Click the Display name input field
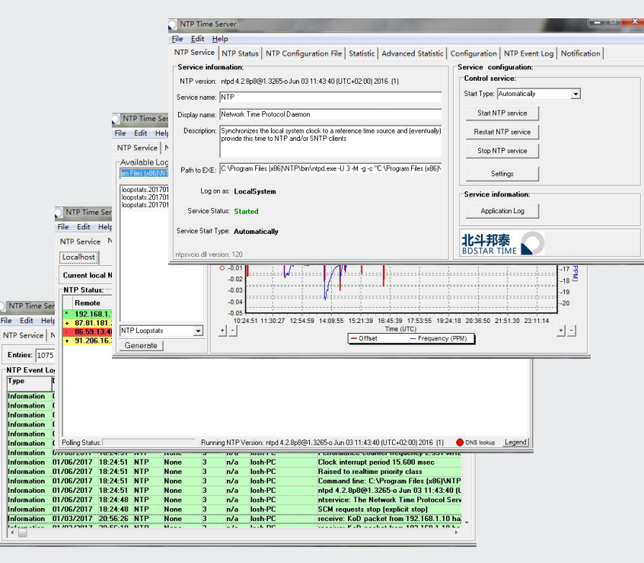The width and height of the screenshot is (644, 563). [330, 114]
